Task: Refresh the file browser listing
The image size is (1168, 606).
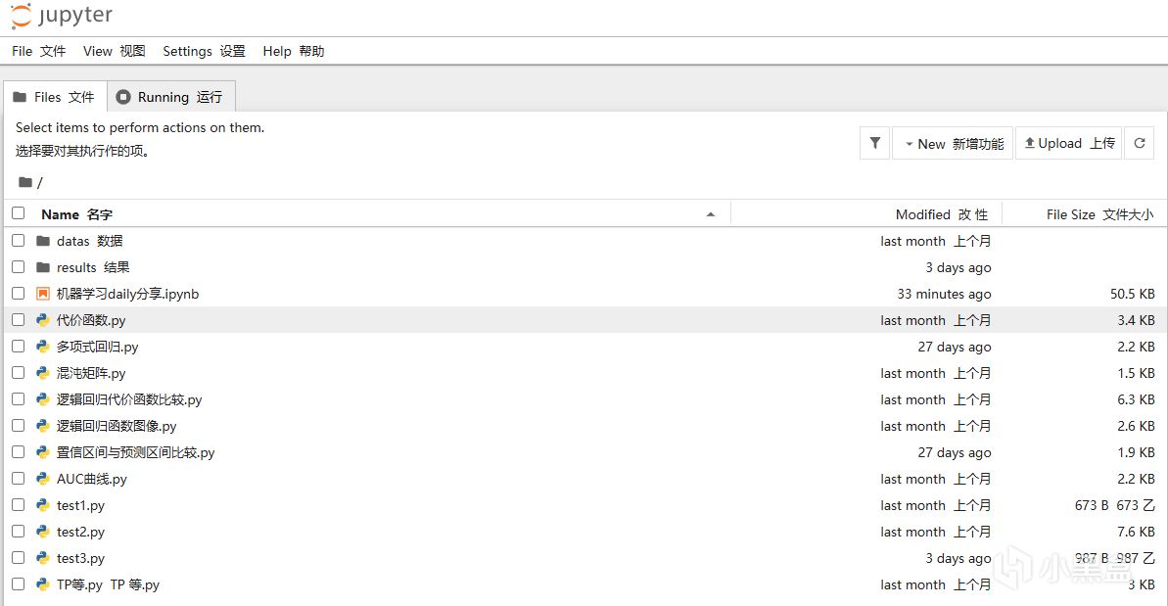Action: click(x=1139, y=143)
